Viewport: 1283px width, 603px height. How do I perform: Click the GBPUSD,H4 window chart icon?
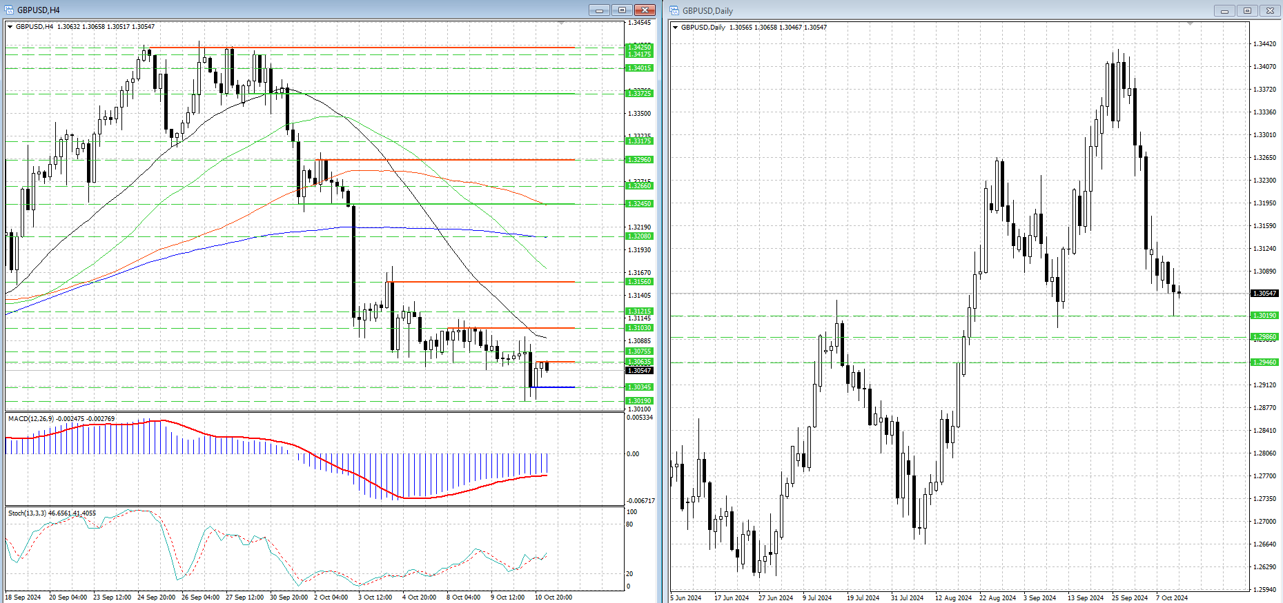pos(10,10)
